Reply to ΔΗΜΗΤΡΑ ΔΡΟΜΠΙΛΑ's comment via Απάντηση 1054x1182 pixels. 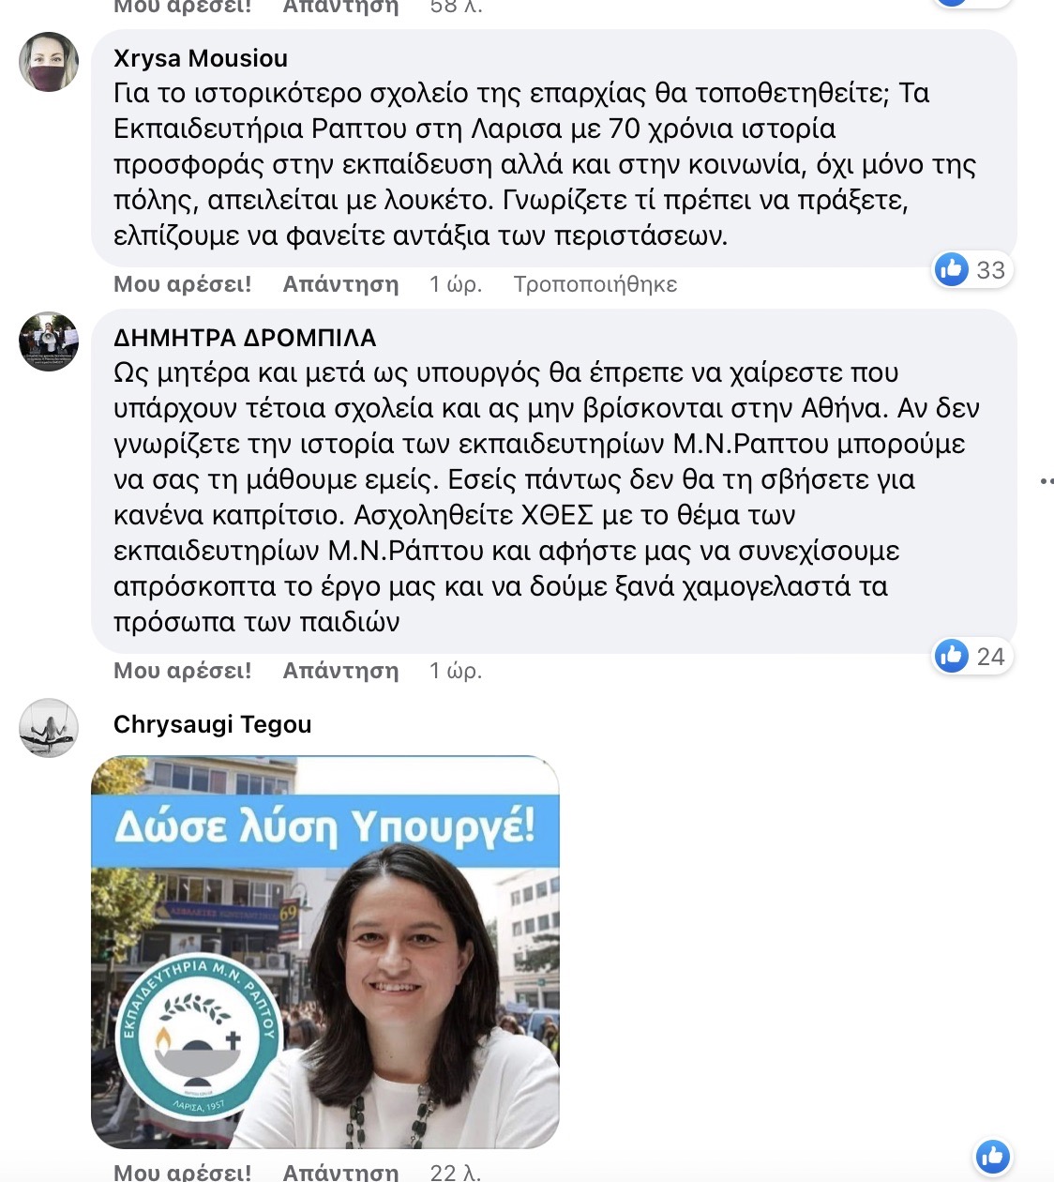point(341,671)
